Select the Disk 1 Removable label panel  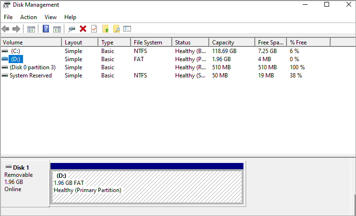[25, 184]
